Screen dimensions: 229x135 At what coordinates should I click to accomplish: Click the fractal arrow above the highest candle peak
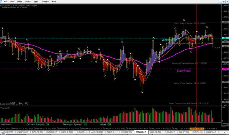184,20
